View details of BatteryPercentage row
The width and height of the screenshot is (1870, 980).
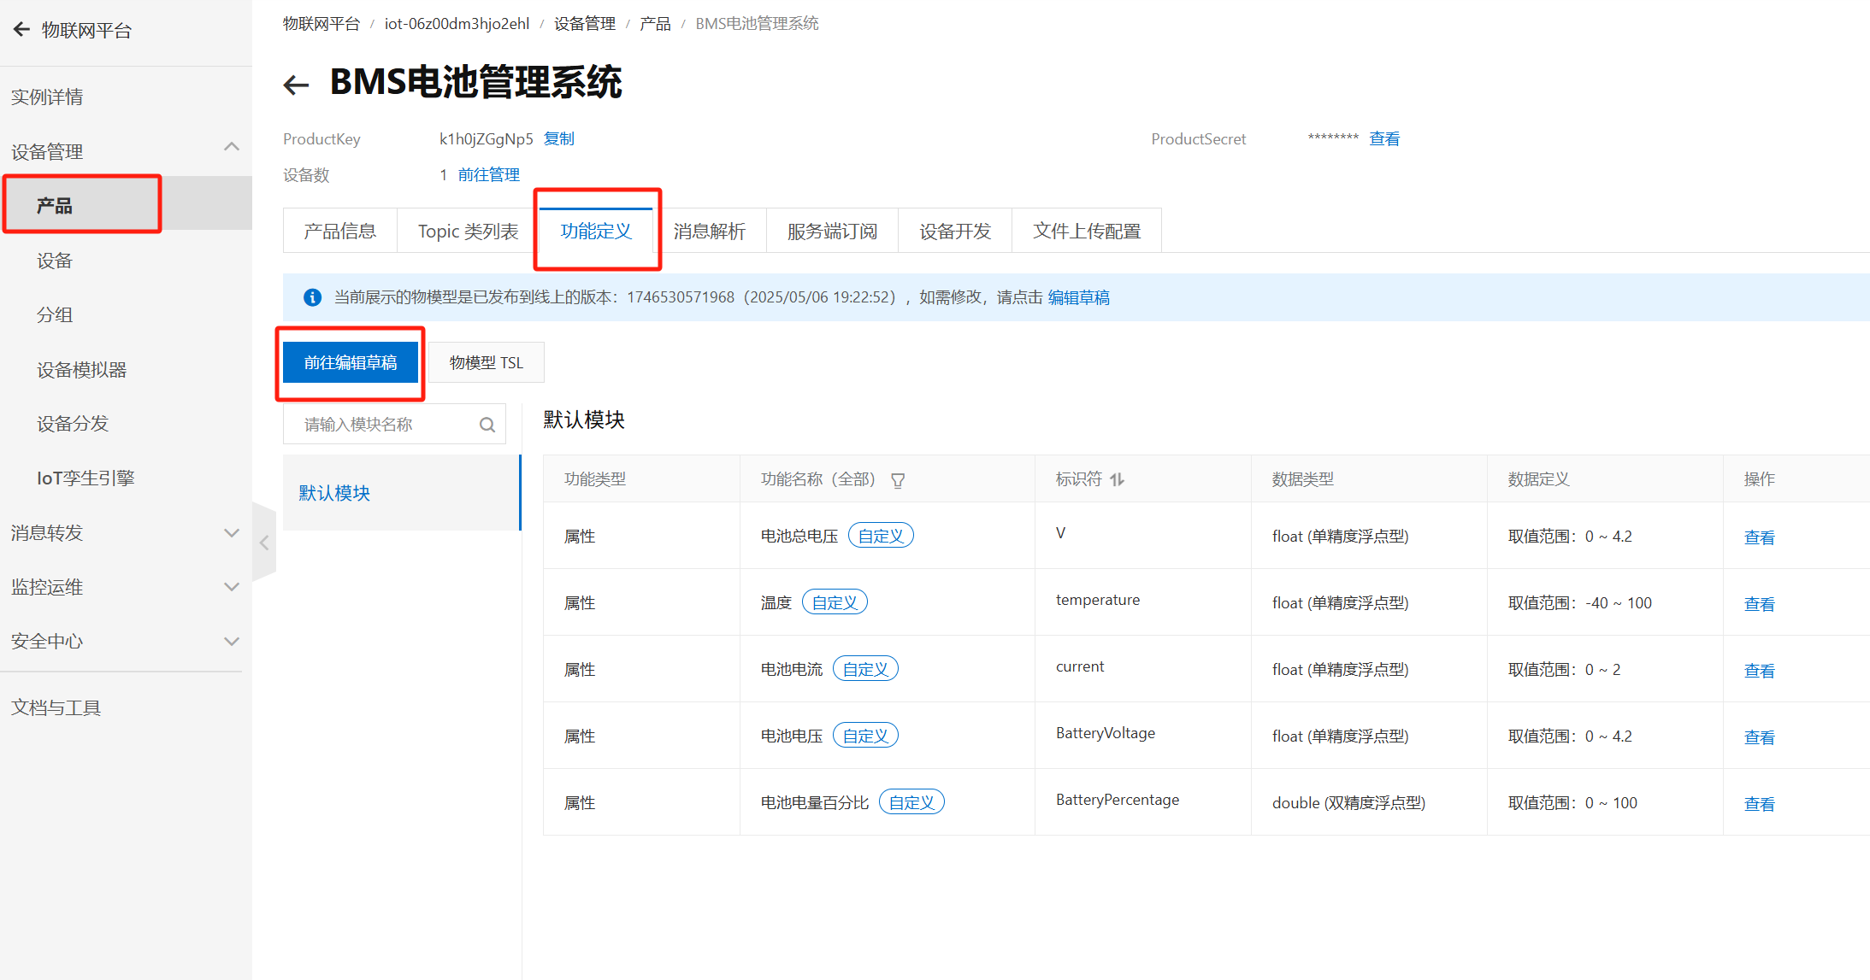(1759, 803)
